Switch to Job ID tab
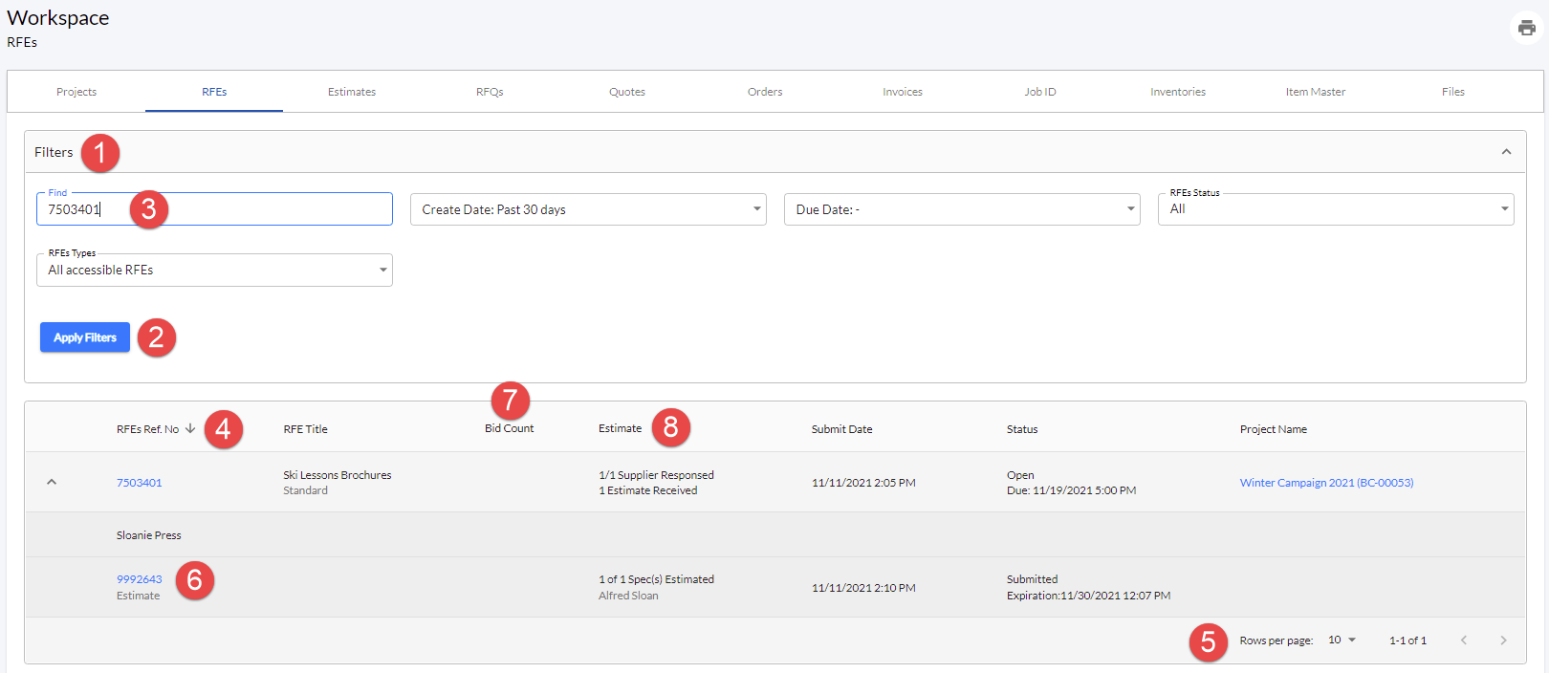 (1040, 92)
